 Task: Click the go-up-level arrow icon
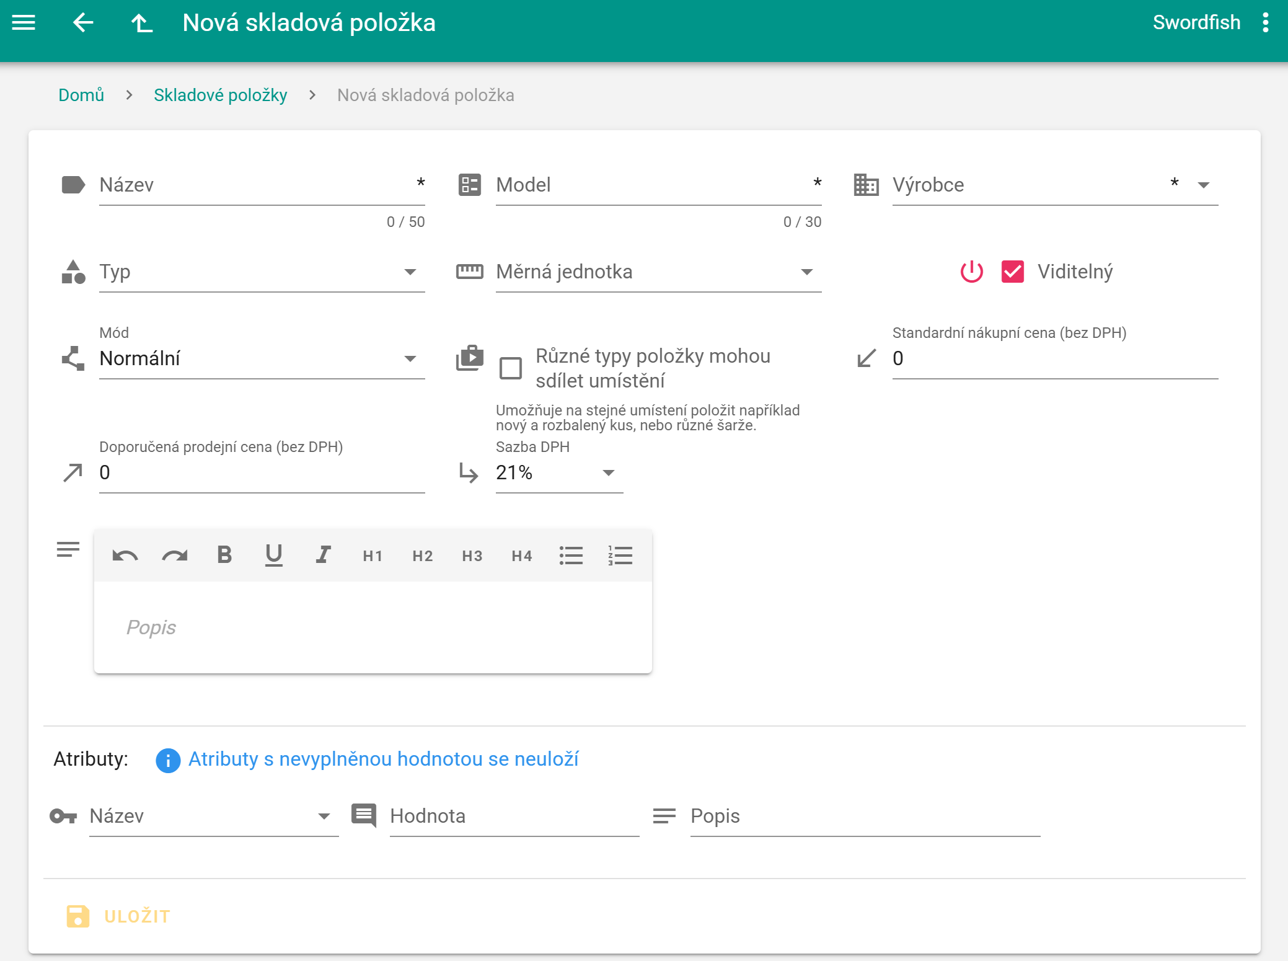coord(142,23)
